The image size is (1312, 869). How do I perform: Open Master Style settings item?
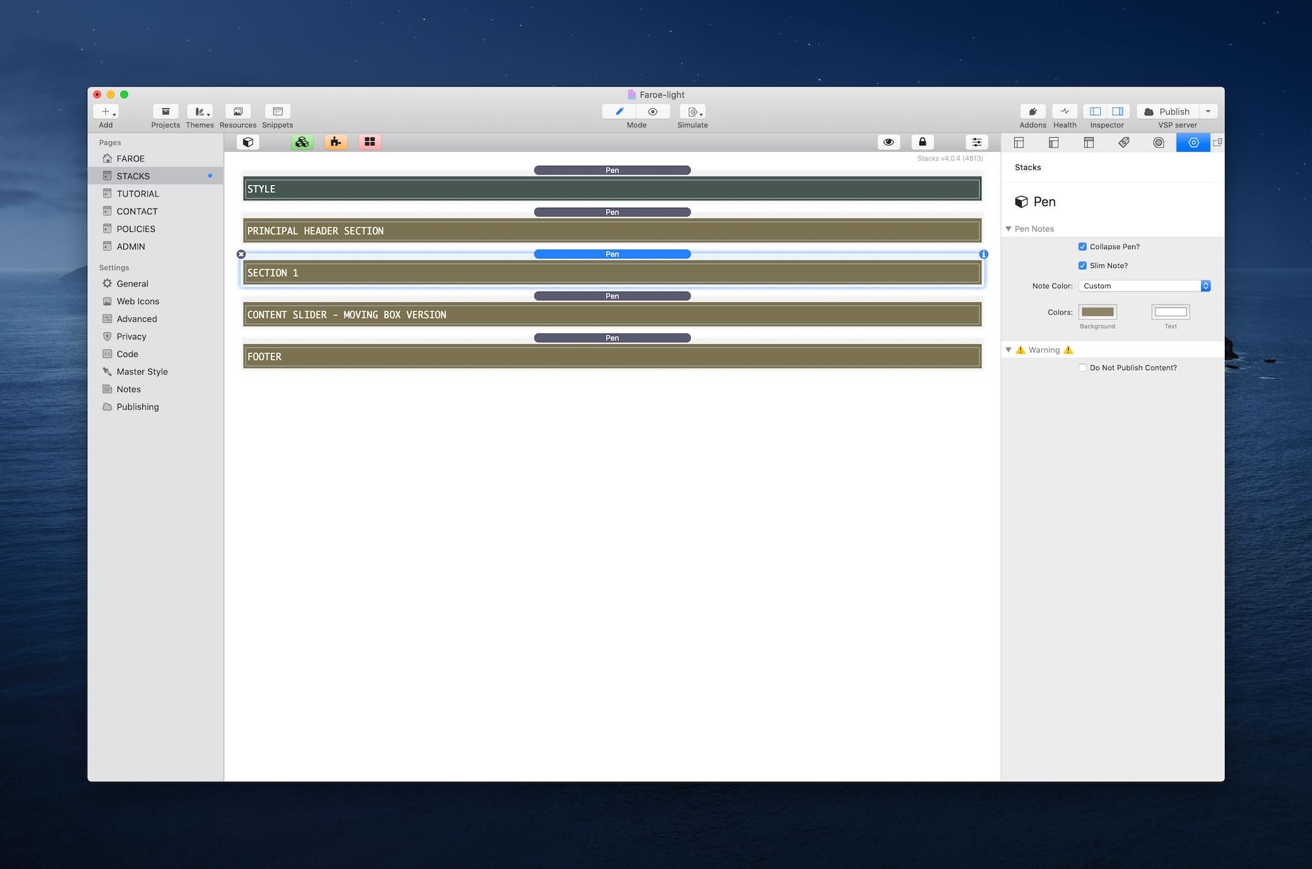coord(142,372)
